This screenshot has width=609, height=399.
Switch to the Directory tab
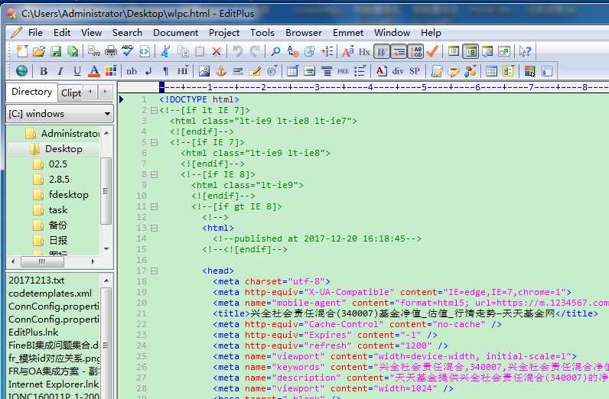coord(32,92)
